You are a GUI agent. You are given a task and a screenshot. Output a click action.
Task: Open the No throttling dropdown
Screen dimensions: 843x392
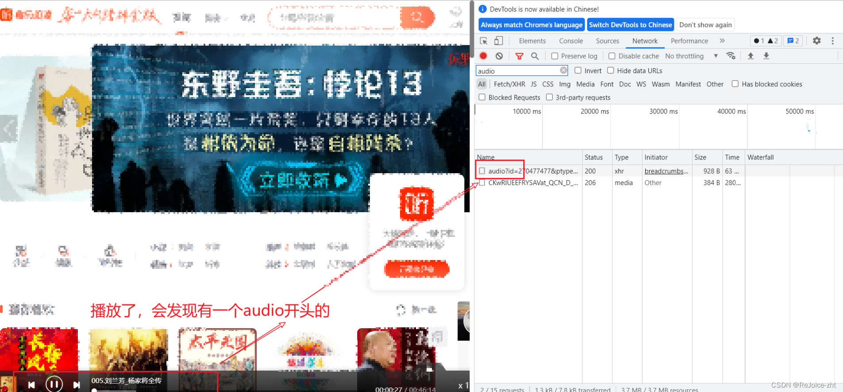tap(691, 56)
